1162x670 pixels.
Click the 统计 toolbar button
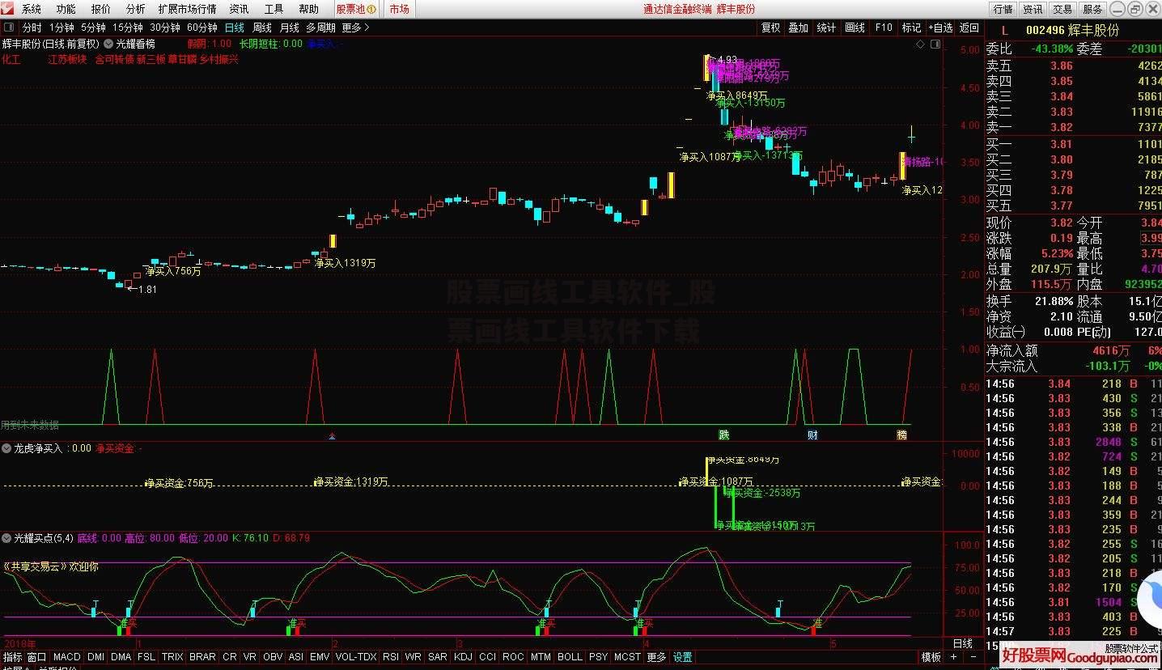coord(826,28)
